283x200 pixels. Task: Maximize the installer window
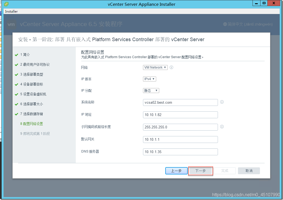point(264,3)
